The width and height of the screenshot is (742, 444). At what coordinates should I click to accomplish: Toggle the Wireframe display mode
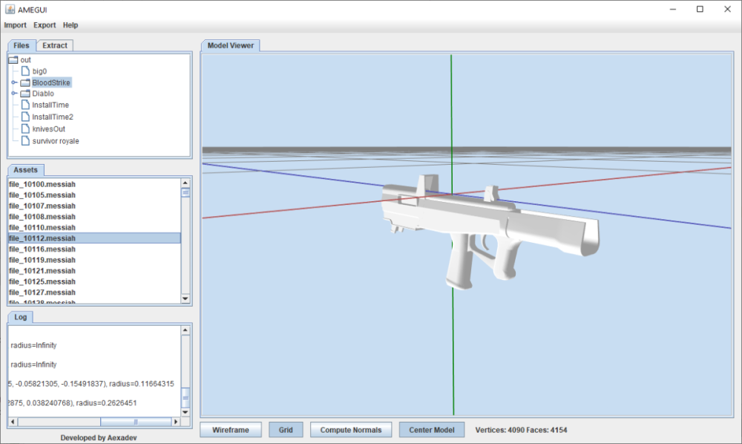click(x=231, y=430)
